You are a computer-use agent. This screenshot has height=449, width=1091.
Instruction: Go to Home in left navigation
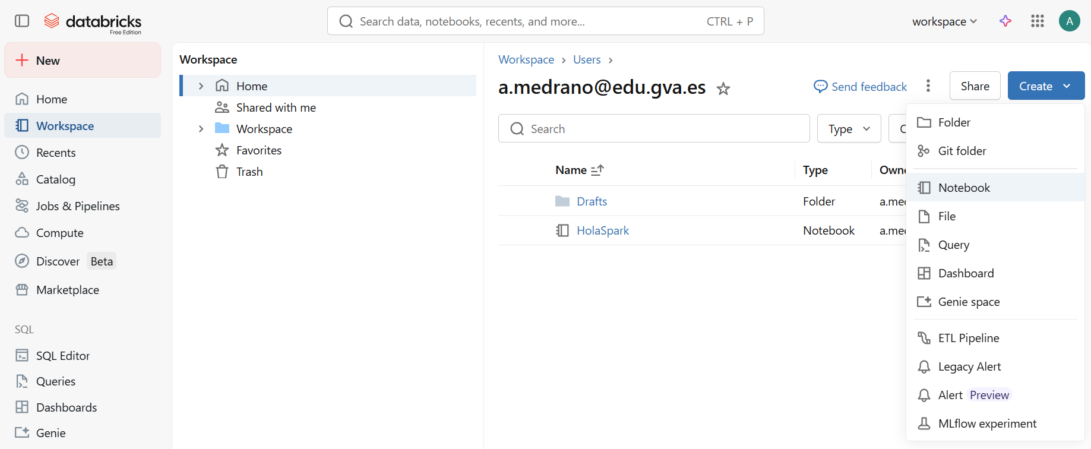(83, 99)
